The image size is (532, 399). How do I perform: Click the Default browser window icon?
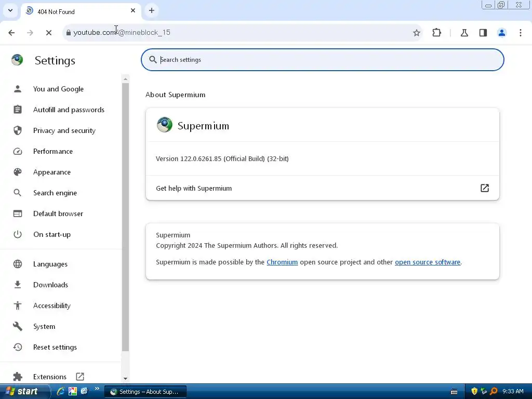pyautogui.click(x=18, y=214)
